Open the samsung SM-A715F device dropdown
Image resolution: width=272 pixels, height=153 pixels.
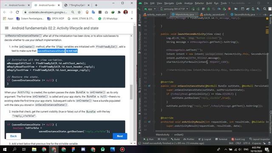point(174,9)
